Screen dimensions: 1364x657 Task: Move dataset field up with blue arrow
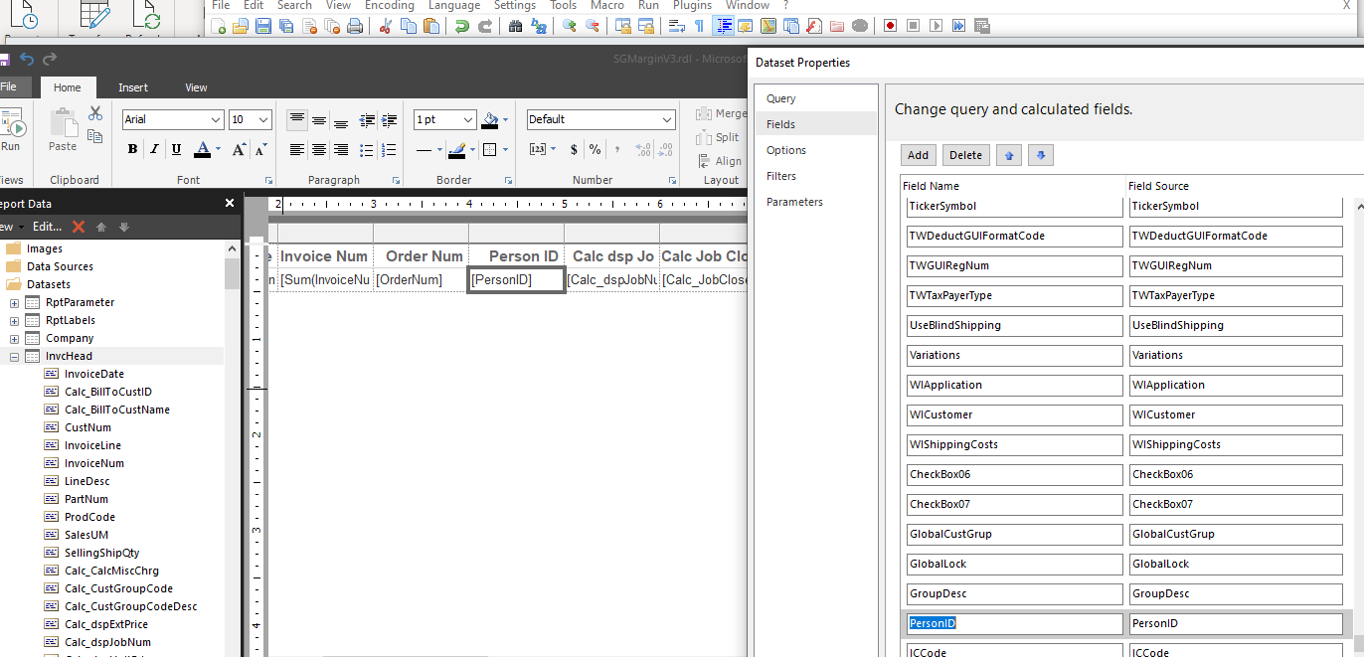point(1009,155)
